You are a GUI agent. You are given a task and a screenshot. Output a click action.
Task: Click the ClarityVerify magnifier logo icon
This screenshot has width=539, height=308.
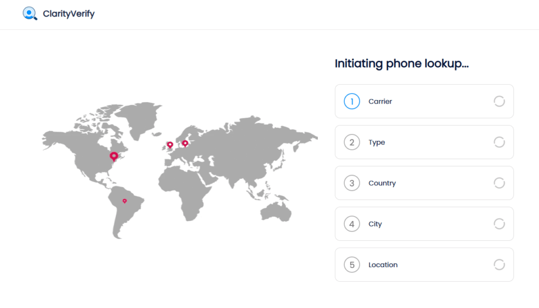pos(30,14)
